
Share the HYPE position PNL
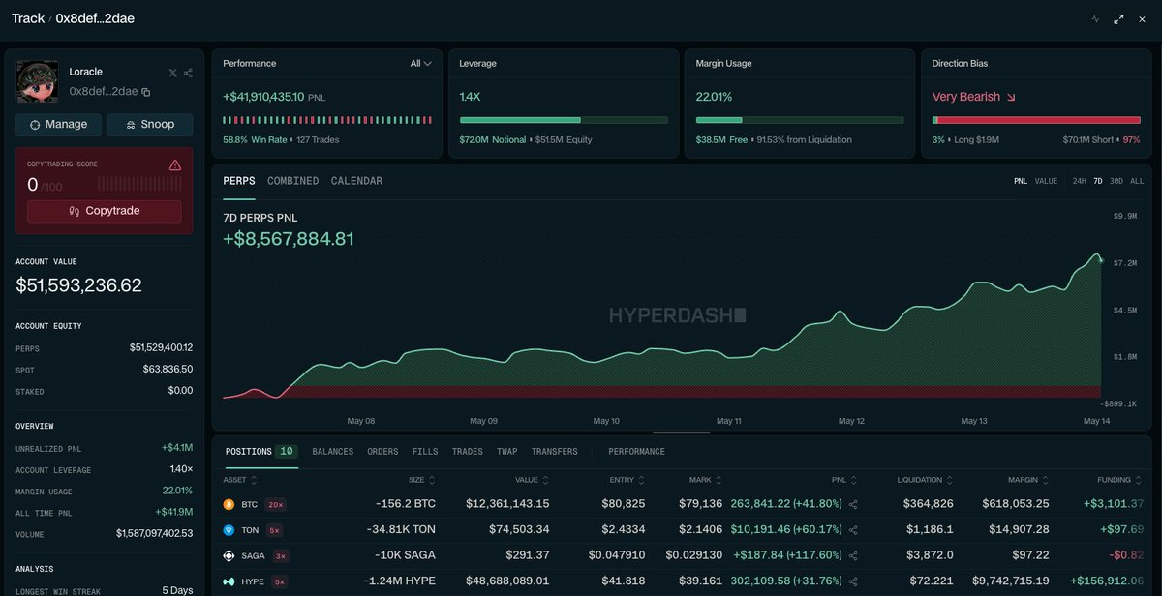(x=853, y=581)
